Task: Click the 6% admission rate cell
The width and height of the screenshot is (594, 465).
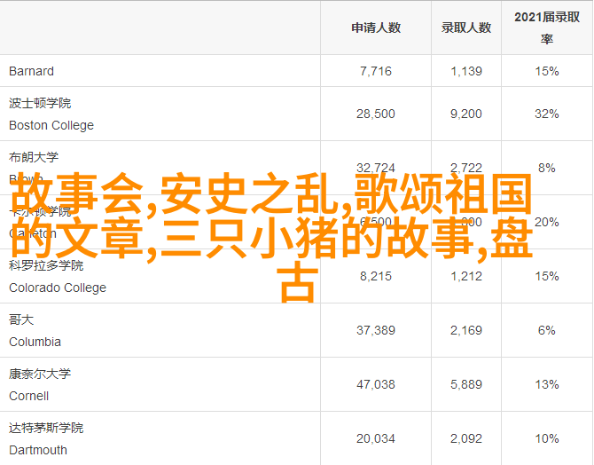Action: tap(547, 330)
